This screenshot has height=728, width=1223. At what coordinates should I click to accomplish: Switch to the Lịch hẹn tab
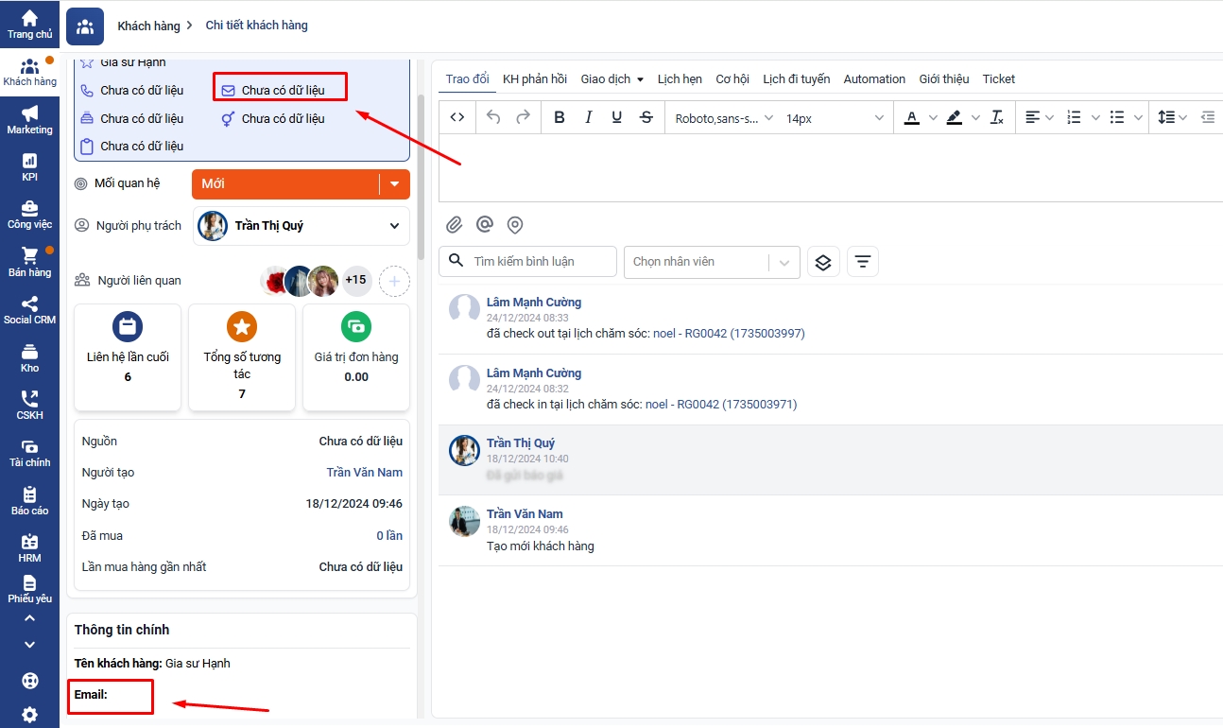click(680, 79)
